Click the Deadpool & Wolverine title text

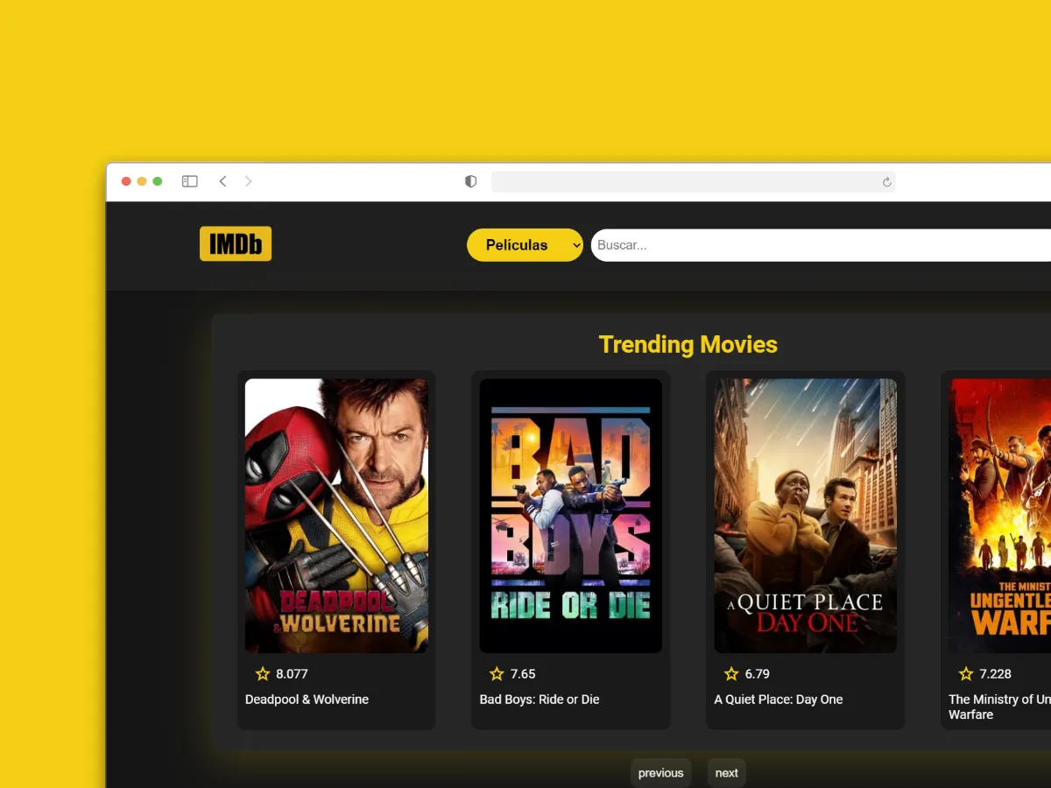[x=307, y=700]
